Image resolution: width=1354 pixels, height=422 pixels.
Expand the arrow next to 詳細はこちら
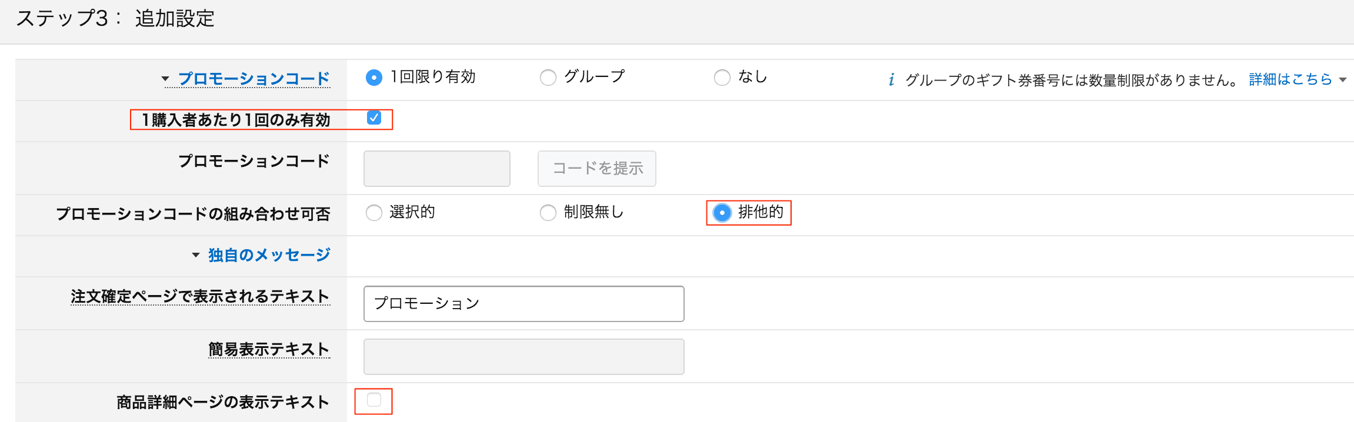click(1343, 80)
